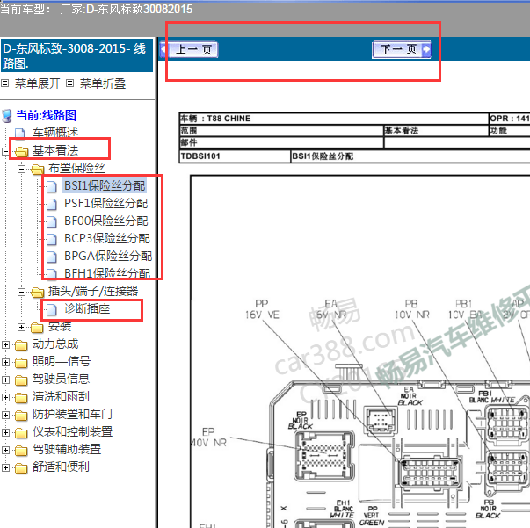Select the 驾驶辅助装置 folder label
The width and height of the screenshot is (530, 528).
pyautogui.click(x=67, y=449)
